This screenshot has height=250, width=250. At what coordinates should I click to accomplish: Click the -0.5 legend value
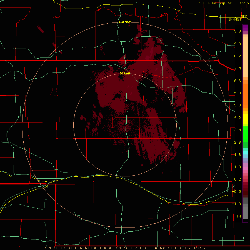236,192
